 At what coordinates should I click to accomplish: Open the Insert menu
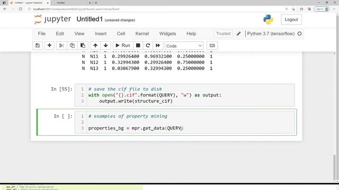pos(101,34)
